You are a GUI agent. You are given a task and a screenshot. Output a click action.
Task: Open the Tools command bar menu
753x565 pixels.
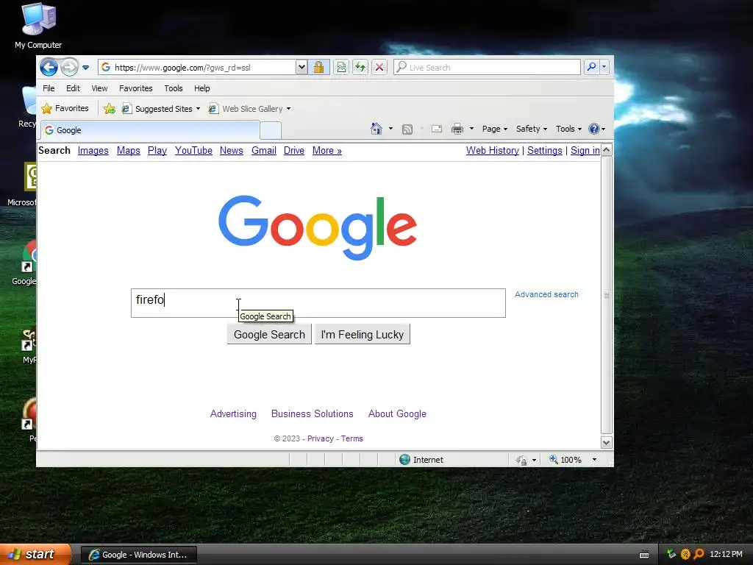tap(568, 129)
